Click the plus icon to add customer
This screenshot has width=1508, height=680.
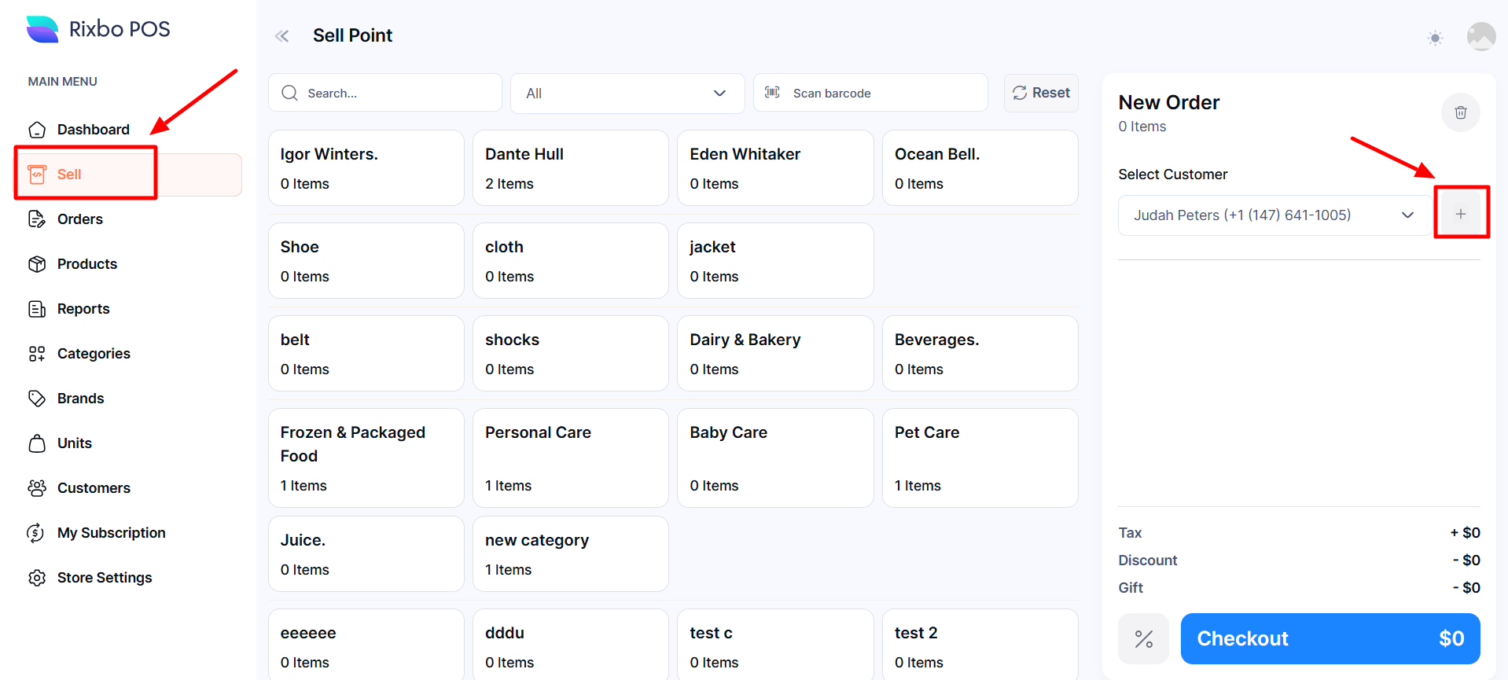(x=1460, y=214)
